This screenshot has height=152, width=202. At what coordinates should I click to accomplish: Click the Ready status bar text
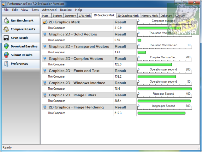point(7,147)
